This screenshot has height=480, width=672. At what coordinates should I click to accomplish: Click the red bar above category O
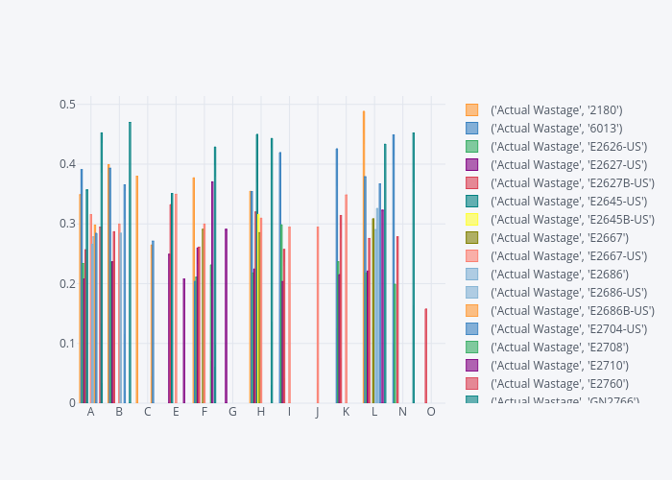point(426,355)
